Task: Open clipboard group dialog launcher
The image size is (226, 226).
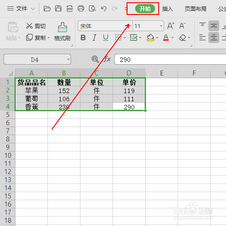Action: coord(72,45)
